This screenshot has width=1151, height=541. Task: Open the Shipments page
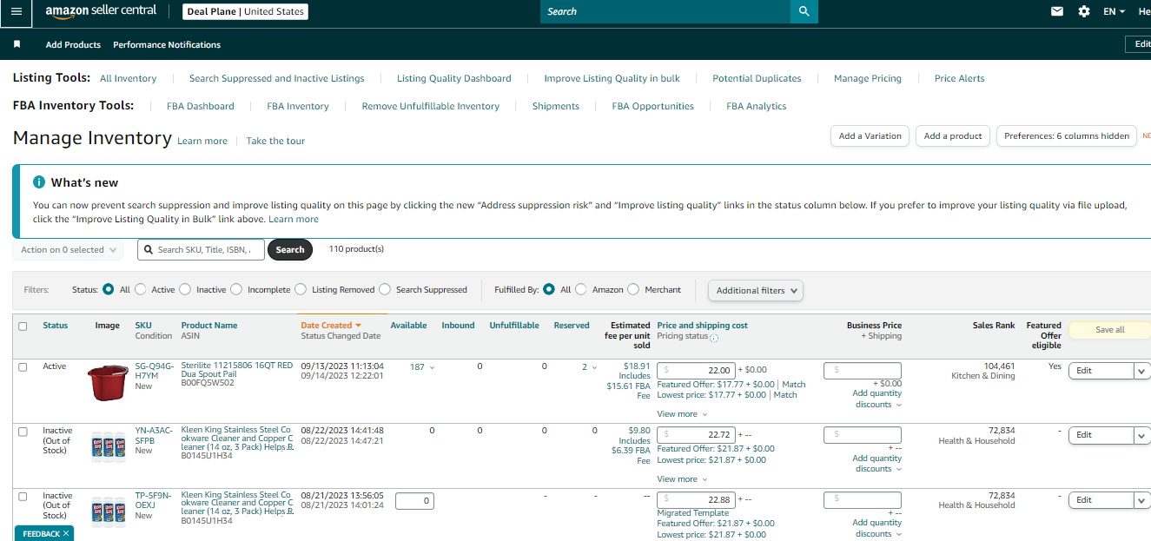(x=556, y=106)
